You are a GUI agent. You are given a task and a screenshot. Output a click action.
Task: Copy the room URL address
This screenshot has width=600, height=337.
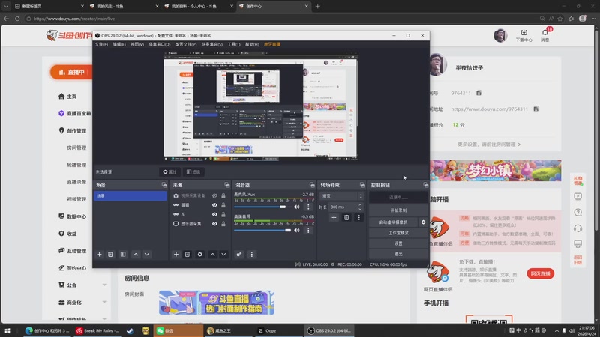click(536, 109)
